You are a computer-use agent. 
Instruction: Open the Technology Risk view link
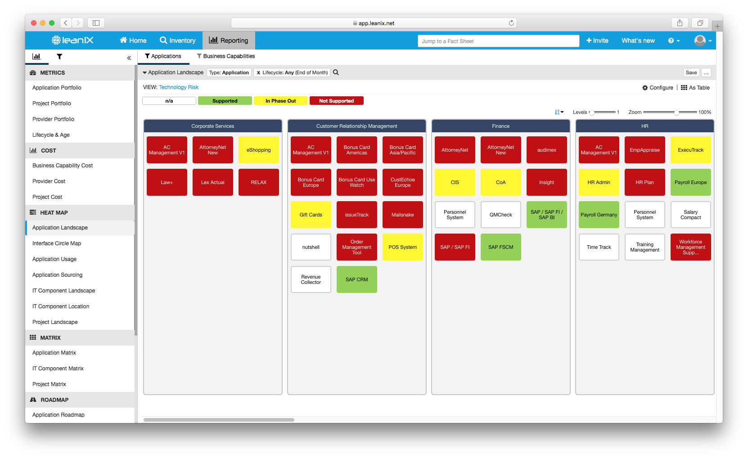pos(178,87)
